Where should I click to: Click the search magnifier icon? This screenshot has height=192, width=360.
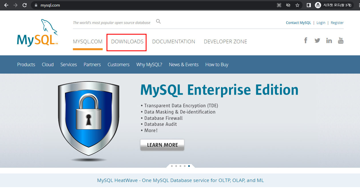(x=158, y=21)
